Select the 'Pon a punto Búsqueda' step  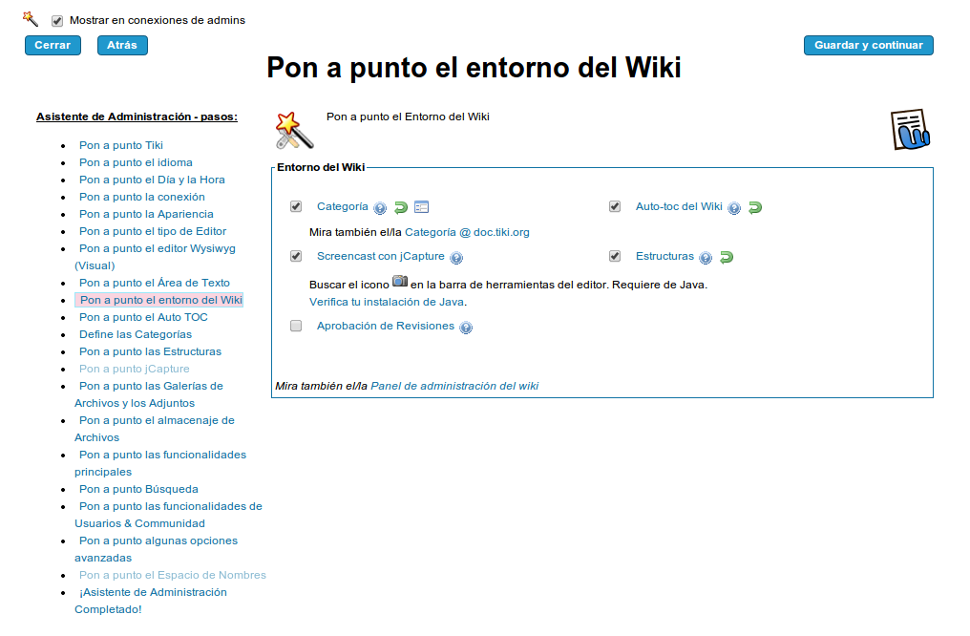[x=138, y=489]
